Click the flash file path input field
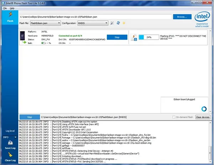Viewport: 214px width, 165px height. tap(96, 17)
